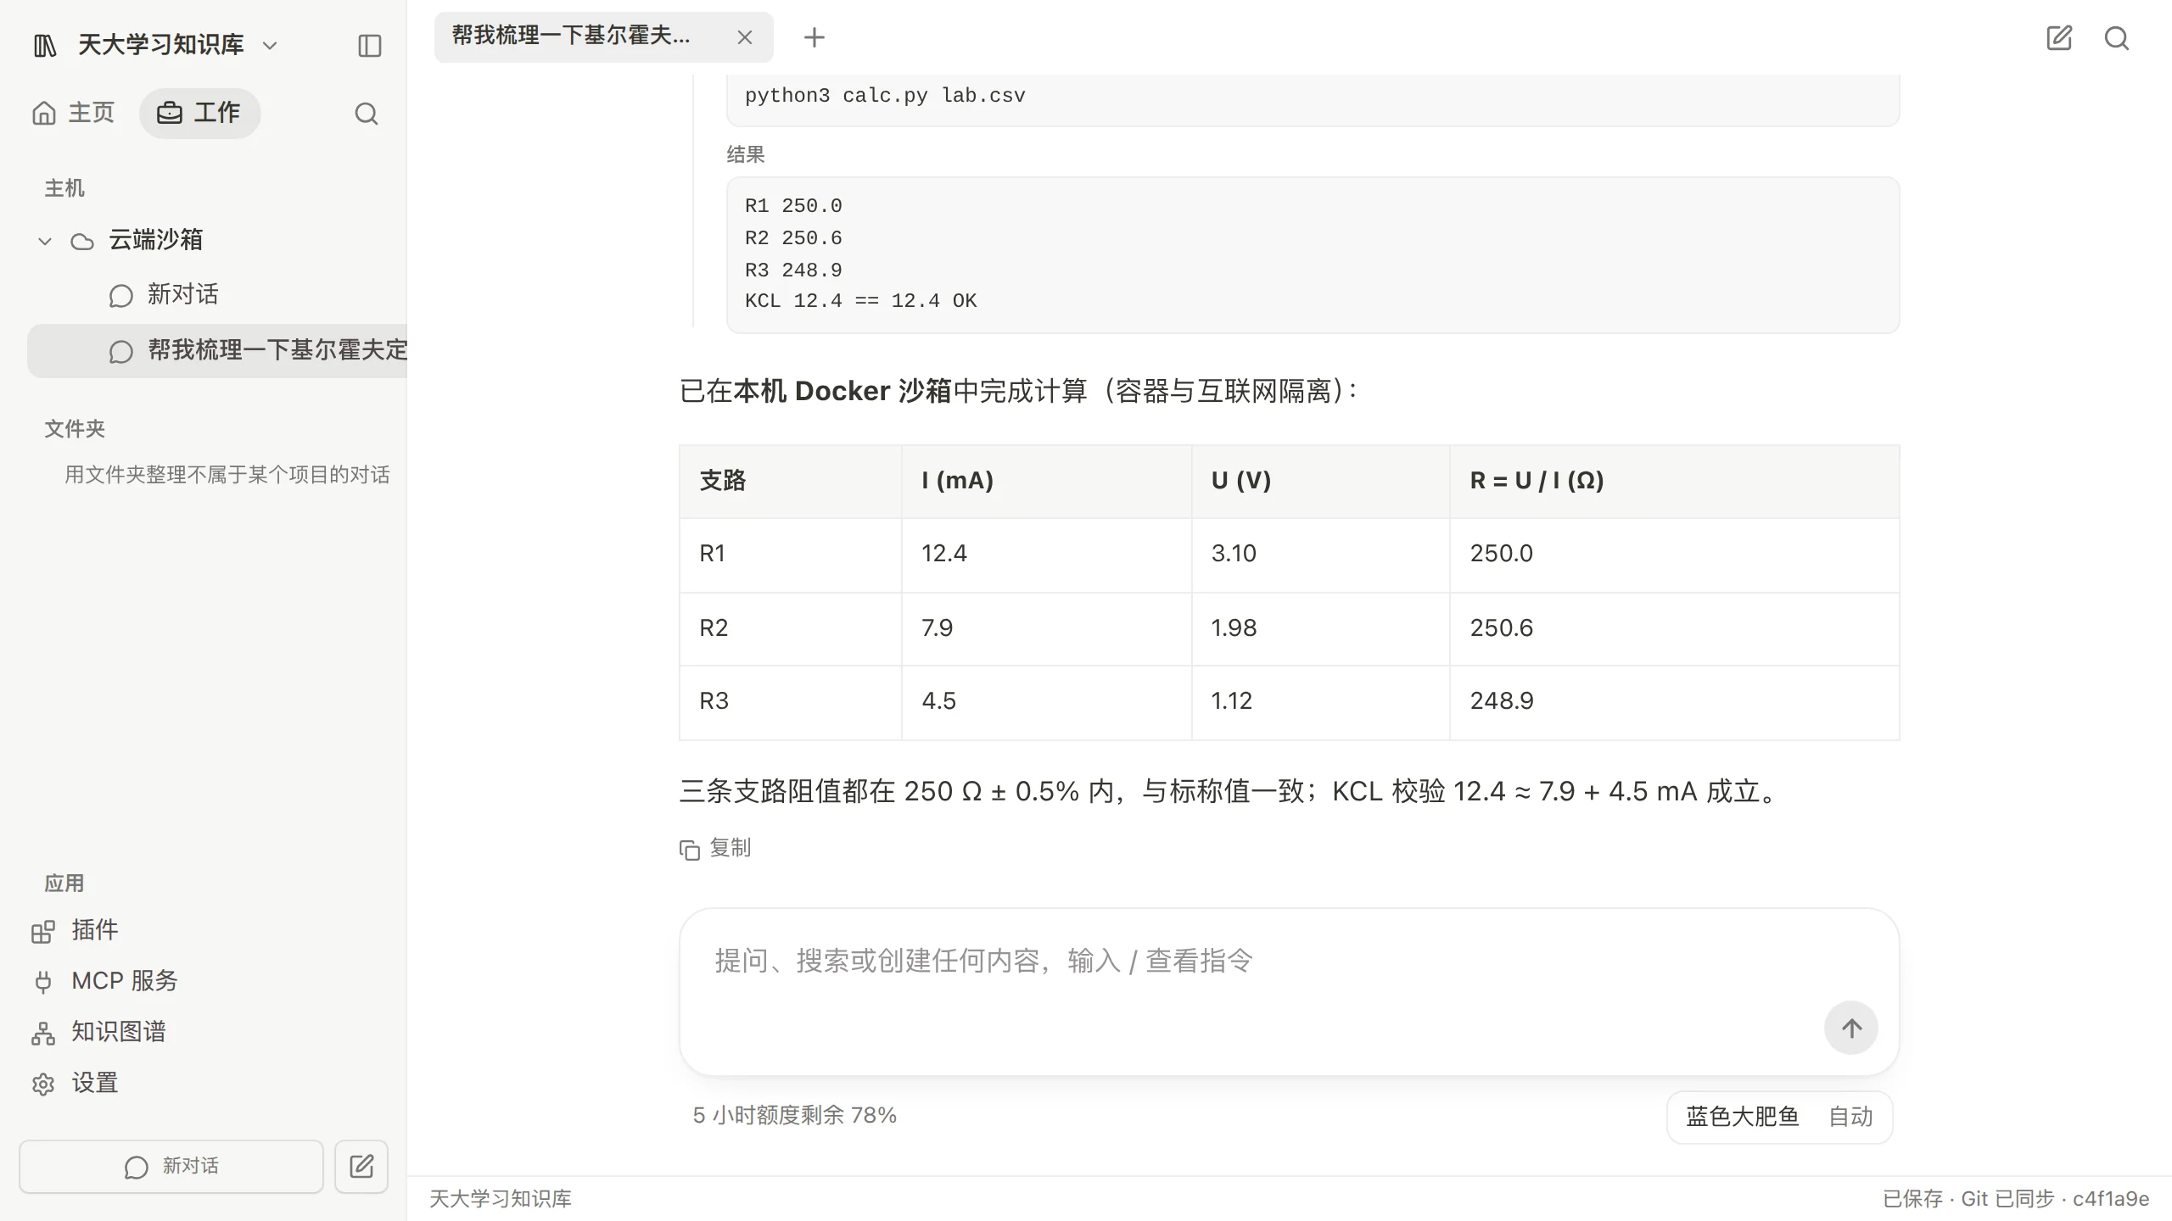Click the I (mA) column header
2172x1221 pixels.
(x=1046, y=481)
